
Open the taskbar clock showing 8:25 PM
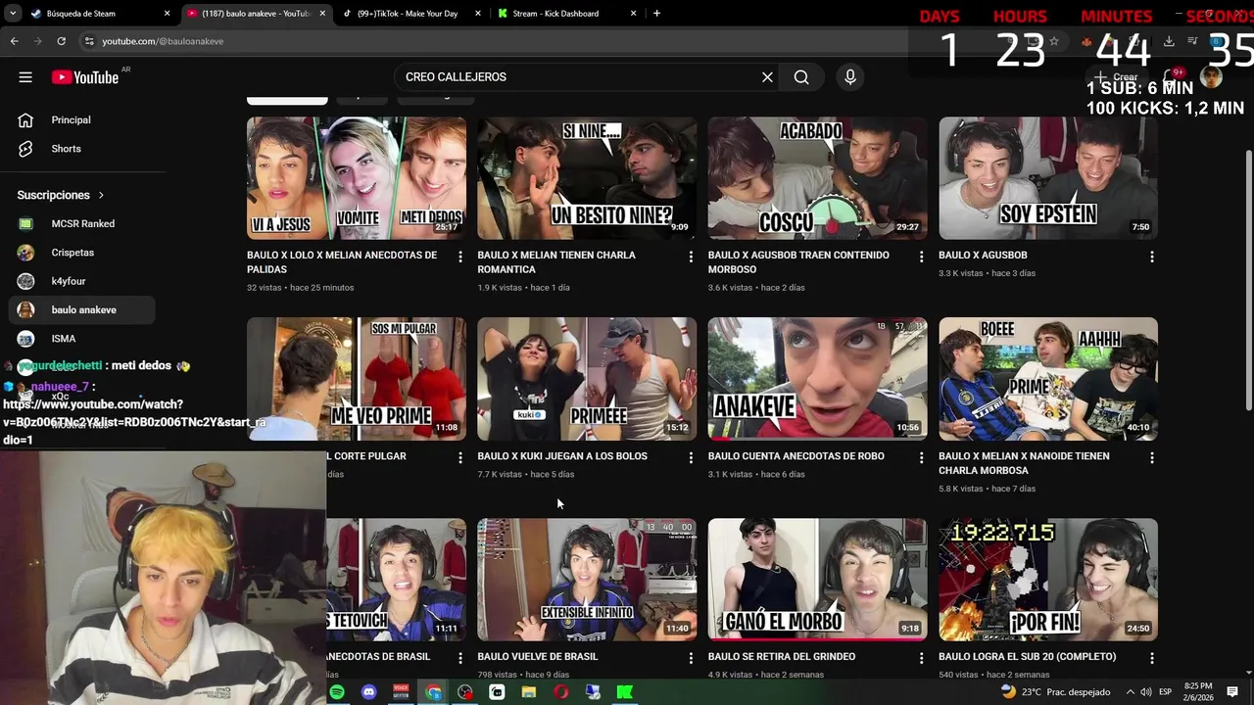tap(1198, 692)
